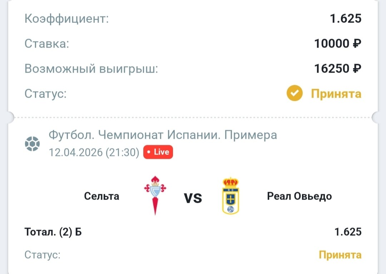Open the Футбол. Чемпионат Испании. Примера league link
Image resolution: width=386 pixels, height=274 pixels.
pyautogui.click(x=163, y=135)
